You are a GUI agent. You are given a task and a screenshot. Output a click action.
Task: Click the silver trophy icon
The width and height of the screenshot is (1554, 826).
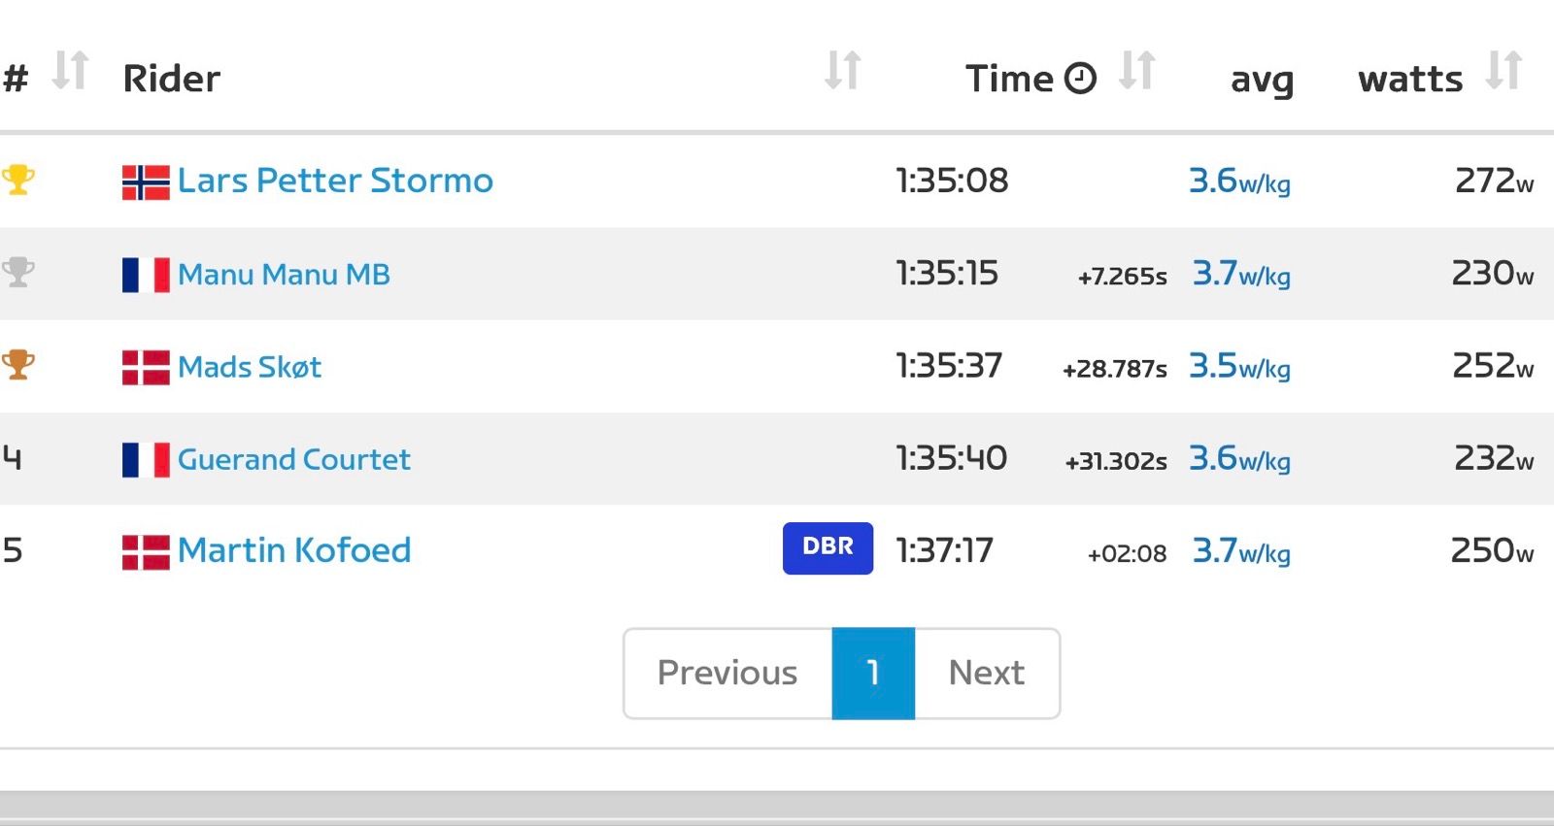(18, 272)
